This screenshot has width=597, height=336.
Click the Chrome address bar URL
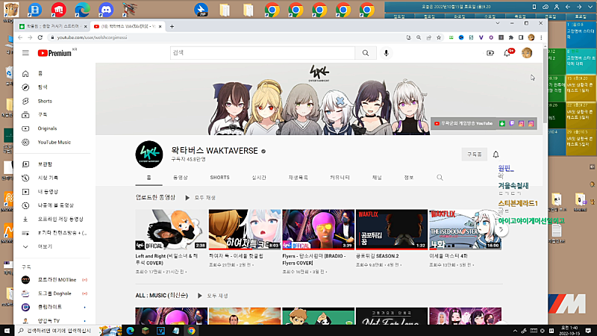[x=92, y=37]
